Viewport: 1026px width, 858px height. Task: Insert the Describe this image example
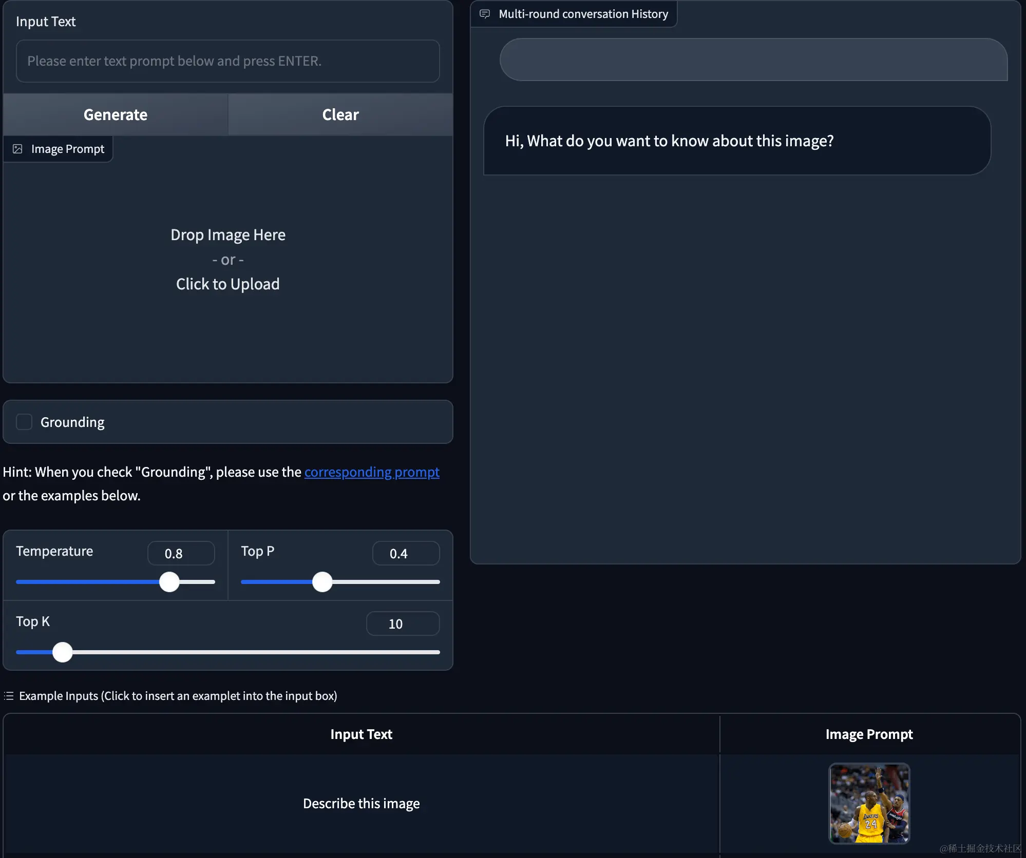click(x=361, y=803)
